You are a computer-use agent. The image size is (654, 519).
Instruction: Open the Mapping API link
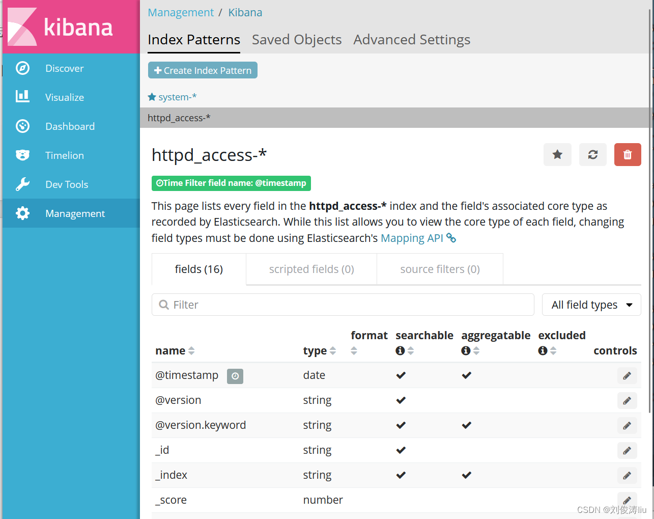point(412,238)
